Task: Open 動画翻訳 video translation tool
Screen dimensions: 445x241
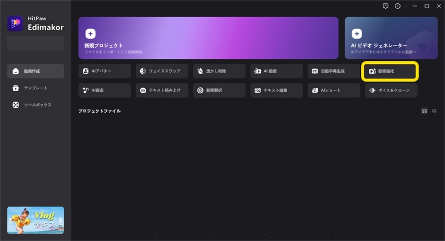Action: pos(219,91)
